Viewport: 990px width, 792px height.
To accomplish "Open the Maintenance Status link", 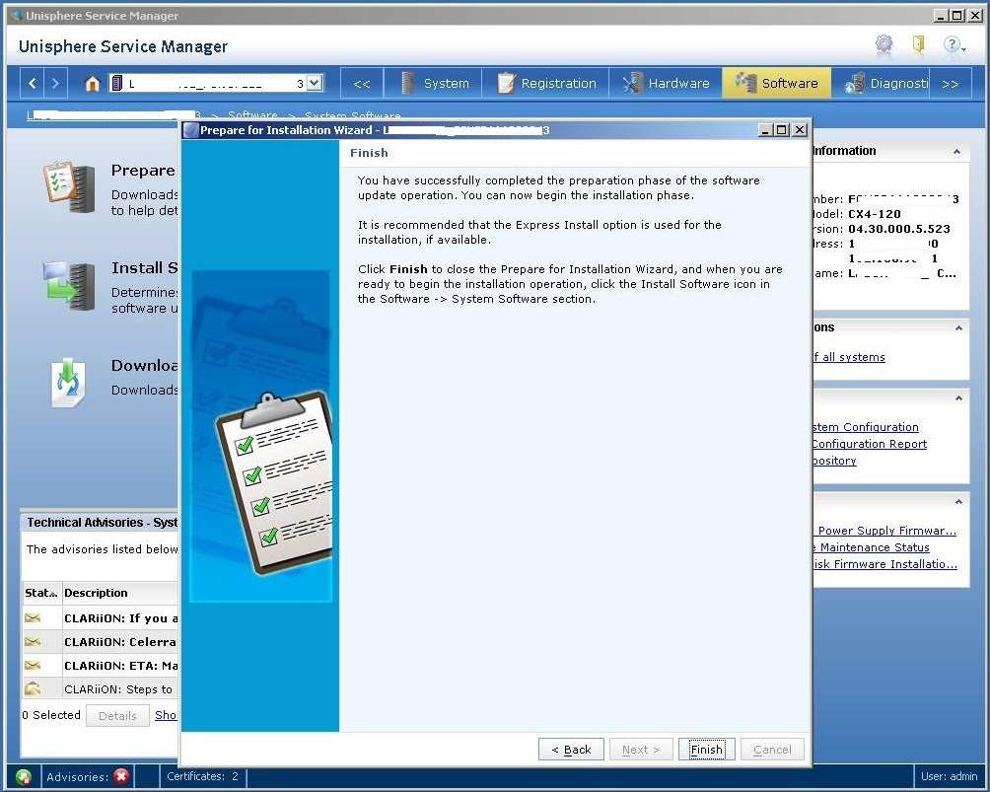I will (872, 547).
